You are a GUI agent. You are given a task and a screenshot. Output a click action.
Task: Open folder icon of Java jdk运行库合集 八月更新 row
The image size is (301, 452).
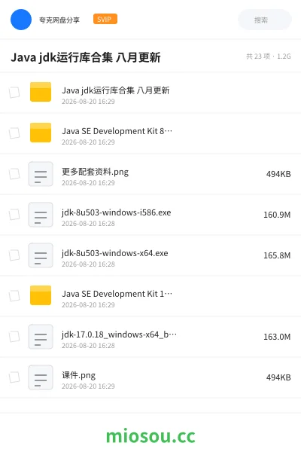[x=41, y=92]
